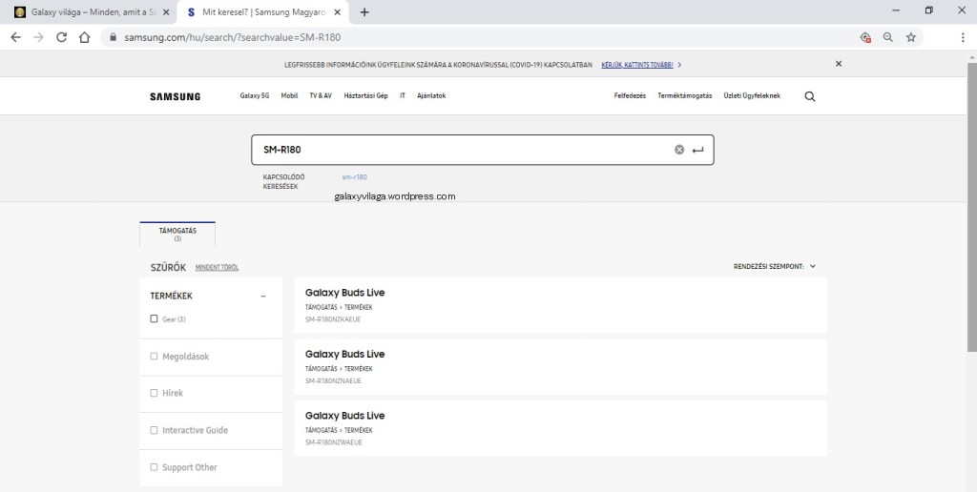977x492 pixels.
Task: Submit search with the enter arrow icon
Action: coord(697,150)
